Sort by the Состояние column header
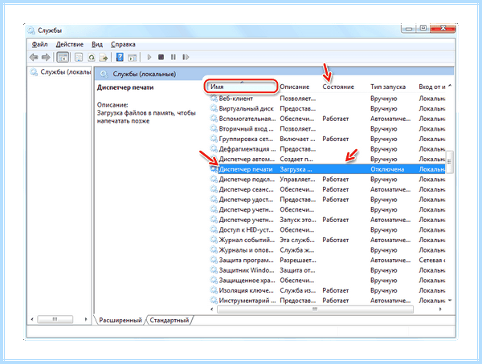The image size is (482, 364). pyautogui.click(x=338, y=87)
